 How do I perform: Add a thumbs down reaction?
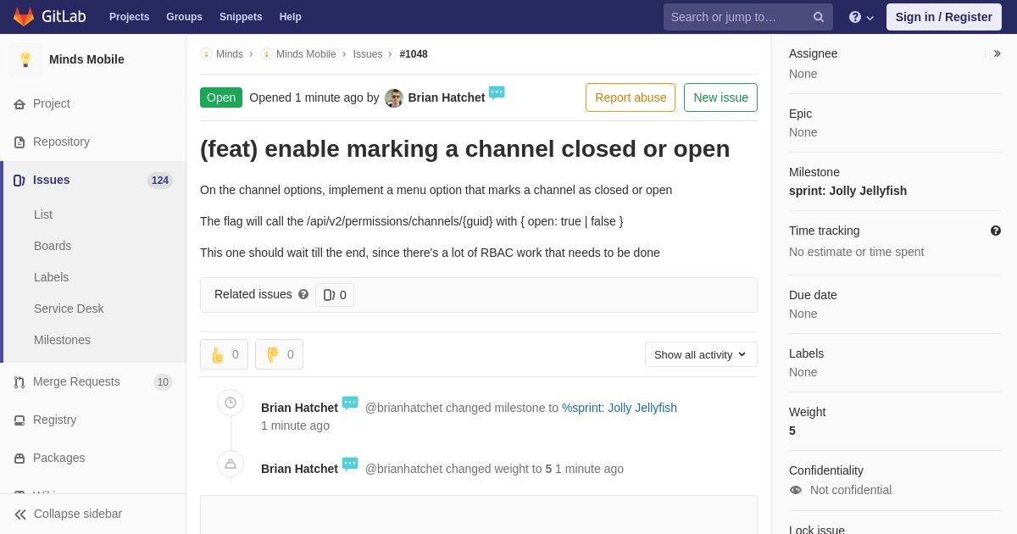[279, 354]
